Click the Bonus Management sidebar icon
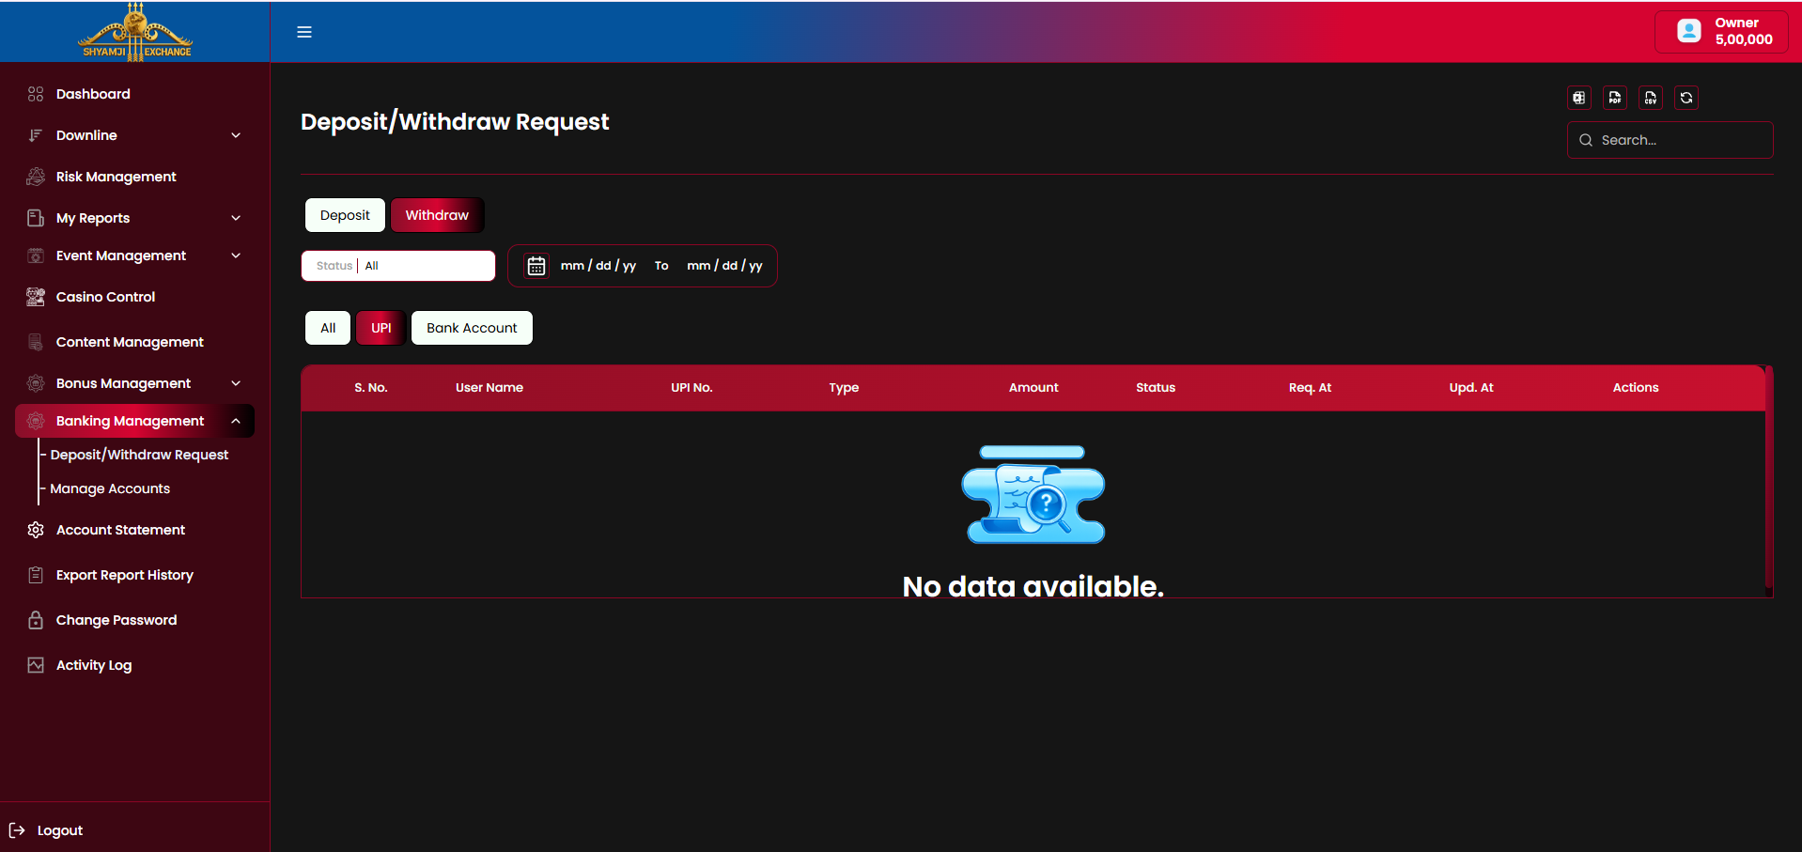This screenshot has width=1802, height=852. pyautogui.click(x=36, y=383)
